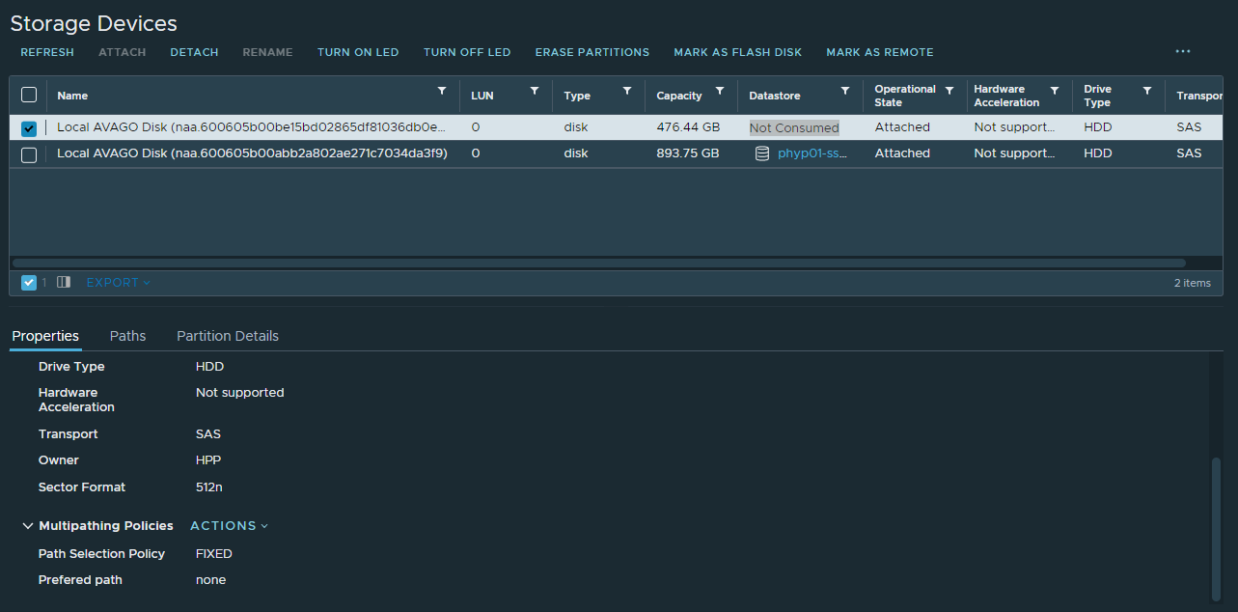Switch to the Properties tab
1238x612 pixels.
[45, 336]
